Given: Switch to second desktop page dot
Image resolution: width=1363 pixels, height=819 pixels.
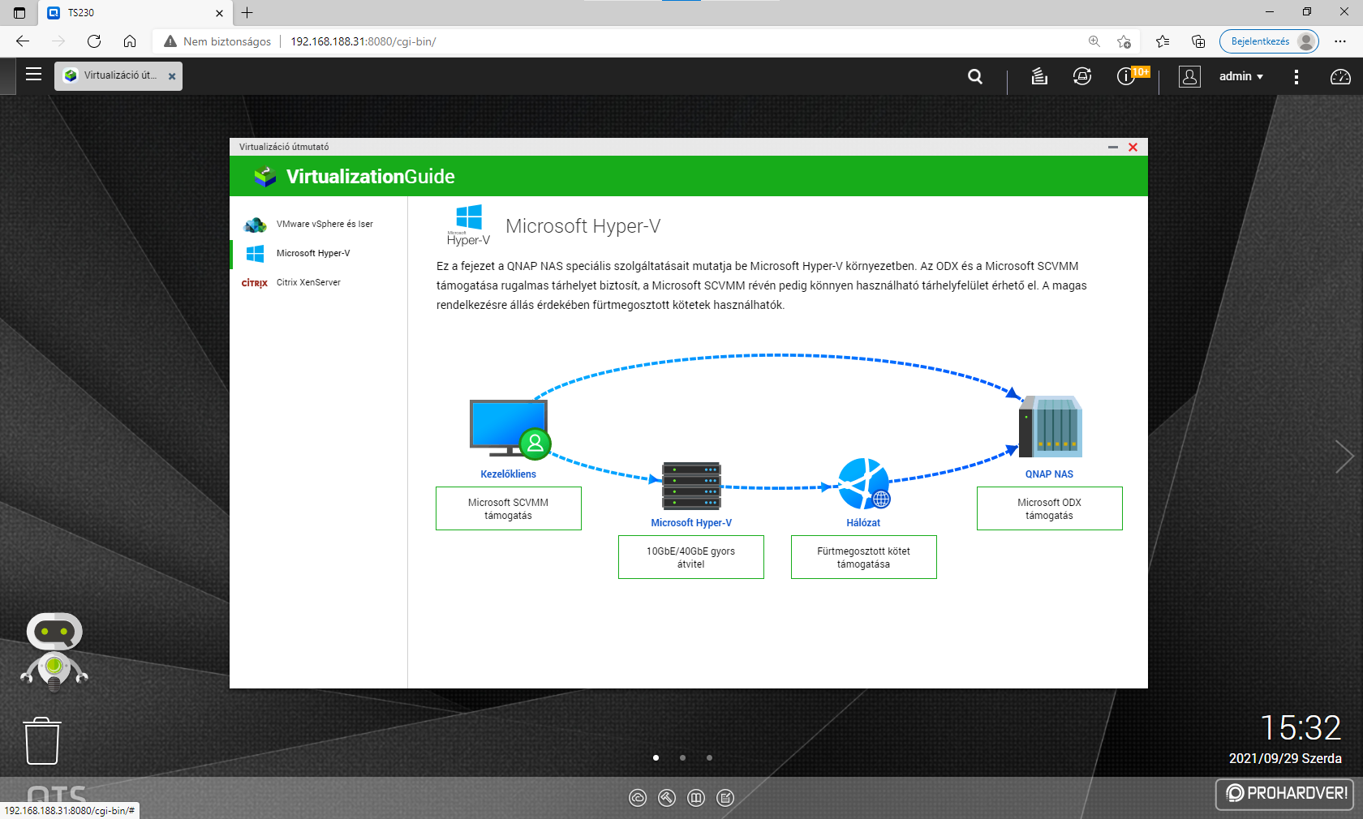Looking at the screenshot, I should coord(682,757).
